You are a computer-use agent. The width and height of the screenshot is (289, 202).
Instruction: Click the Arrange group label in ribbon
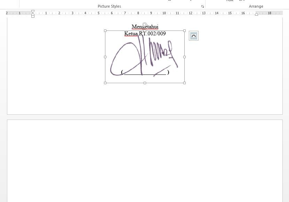point(256,6)
